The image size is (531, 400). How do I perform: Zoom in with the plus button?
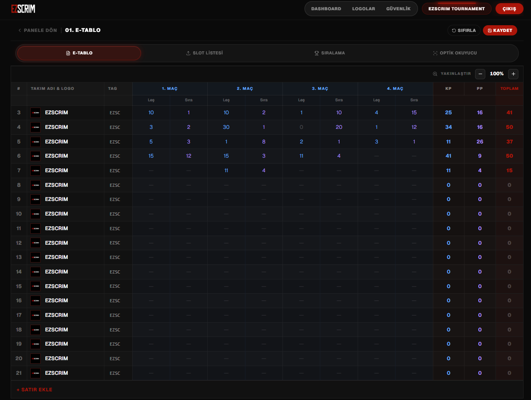[513, 74]
